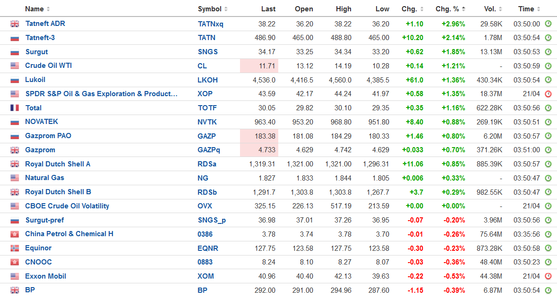Click the SNGS_p symbol cell

coord(212,220)
